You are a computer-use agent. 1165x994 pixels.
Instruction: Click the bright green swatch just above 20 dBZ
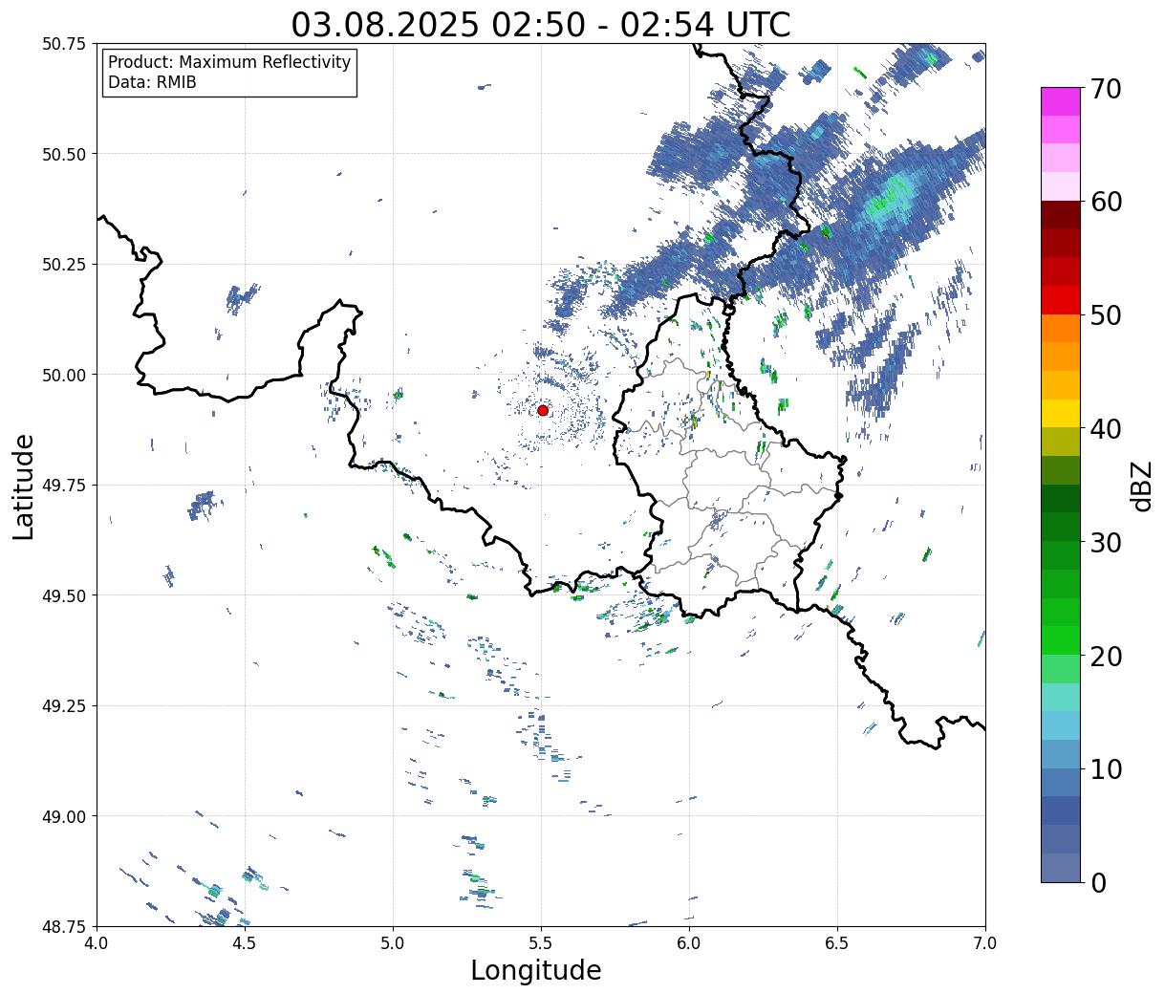1061,640
